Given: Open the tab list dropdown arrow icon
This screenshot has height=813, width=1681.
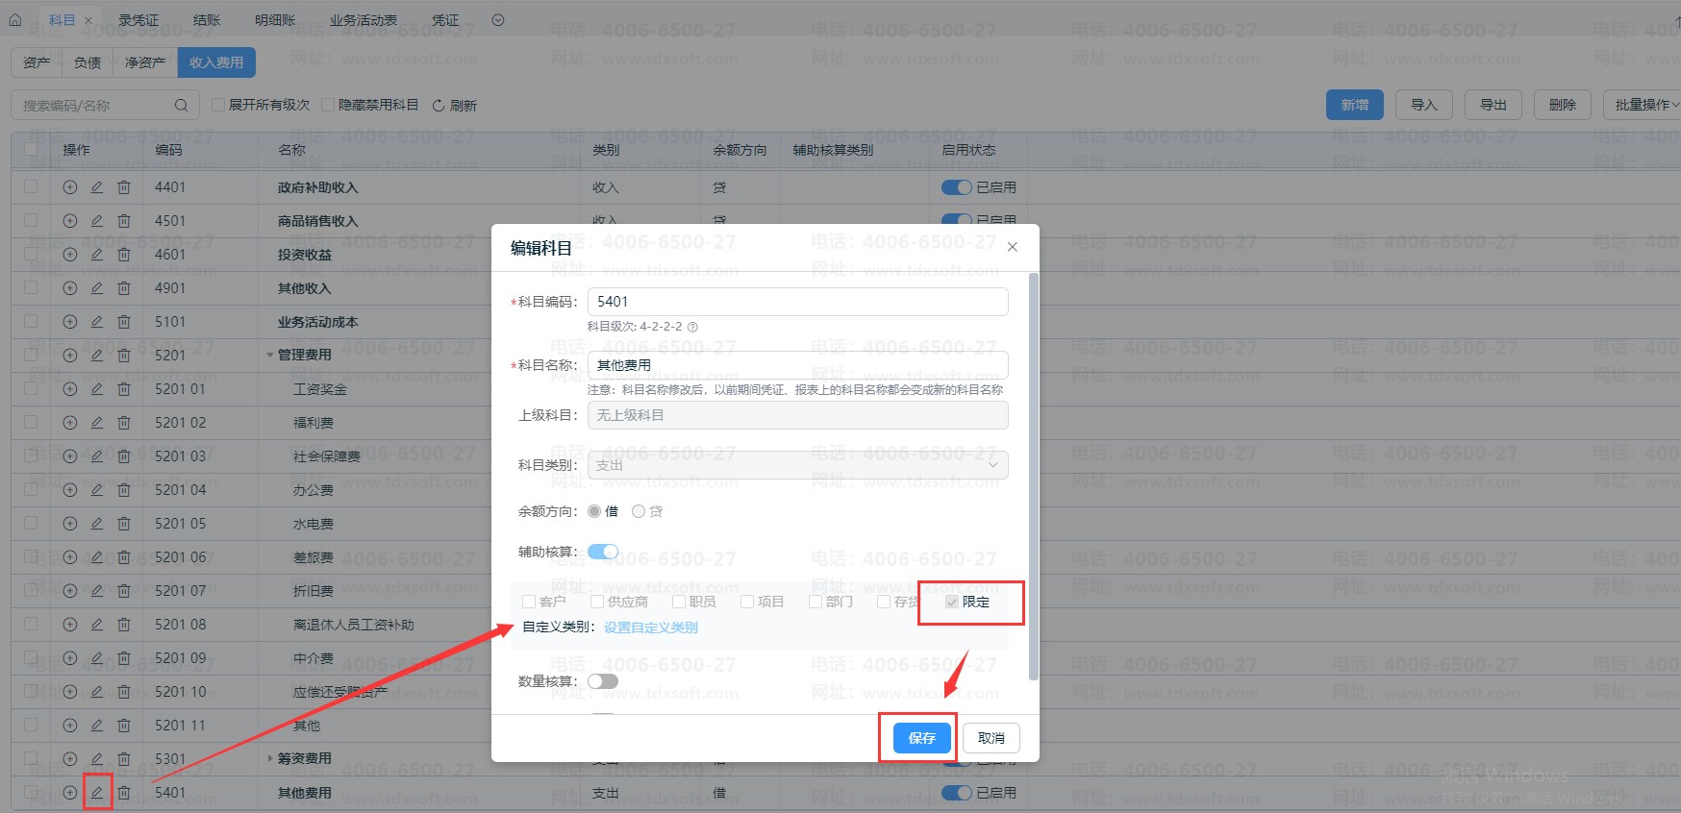Looking at the screenshot, I should [498, 20].
